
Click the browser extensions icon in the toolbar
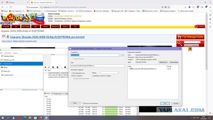[194, 7]
